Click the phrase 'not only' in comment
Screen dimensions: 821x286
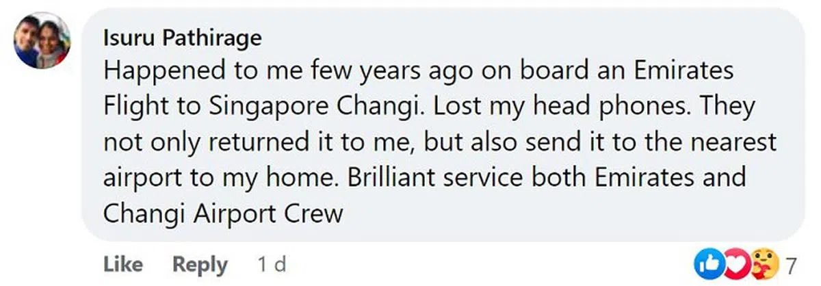coord(150,143)
